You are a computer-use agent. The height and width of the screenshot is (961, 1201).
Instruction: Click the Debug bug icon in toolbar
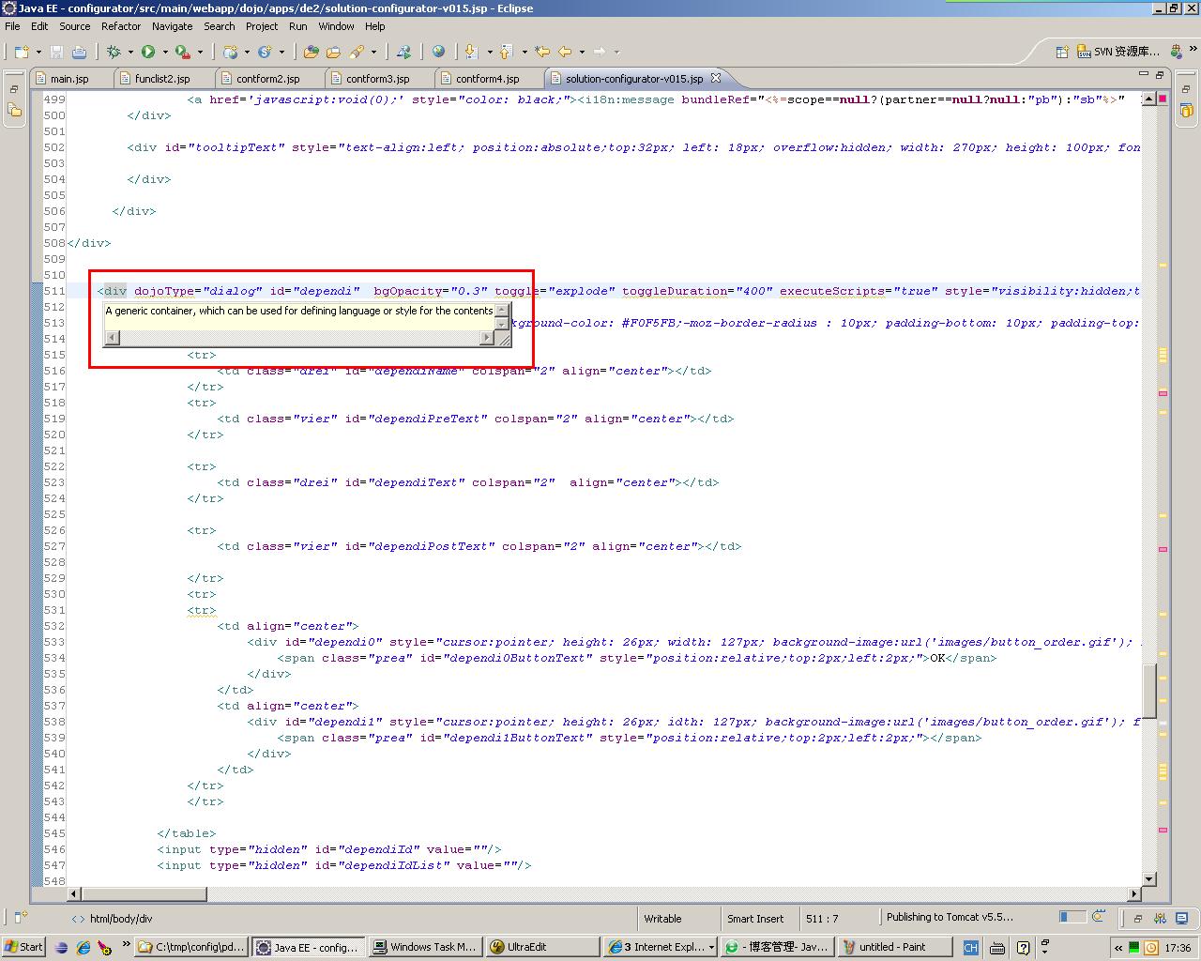(114, 52)
